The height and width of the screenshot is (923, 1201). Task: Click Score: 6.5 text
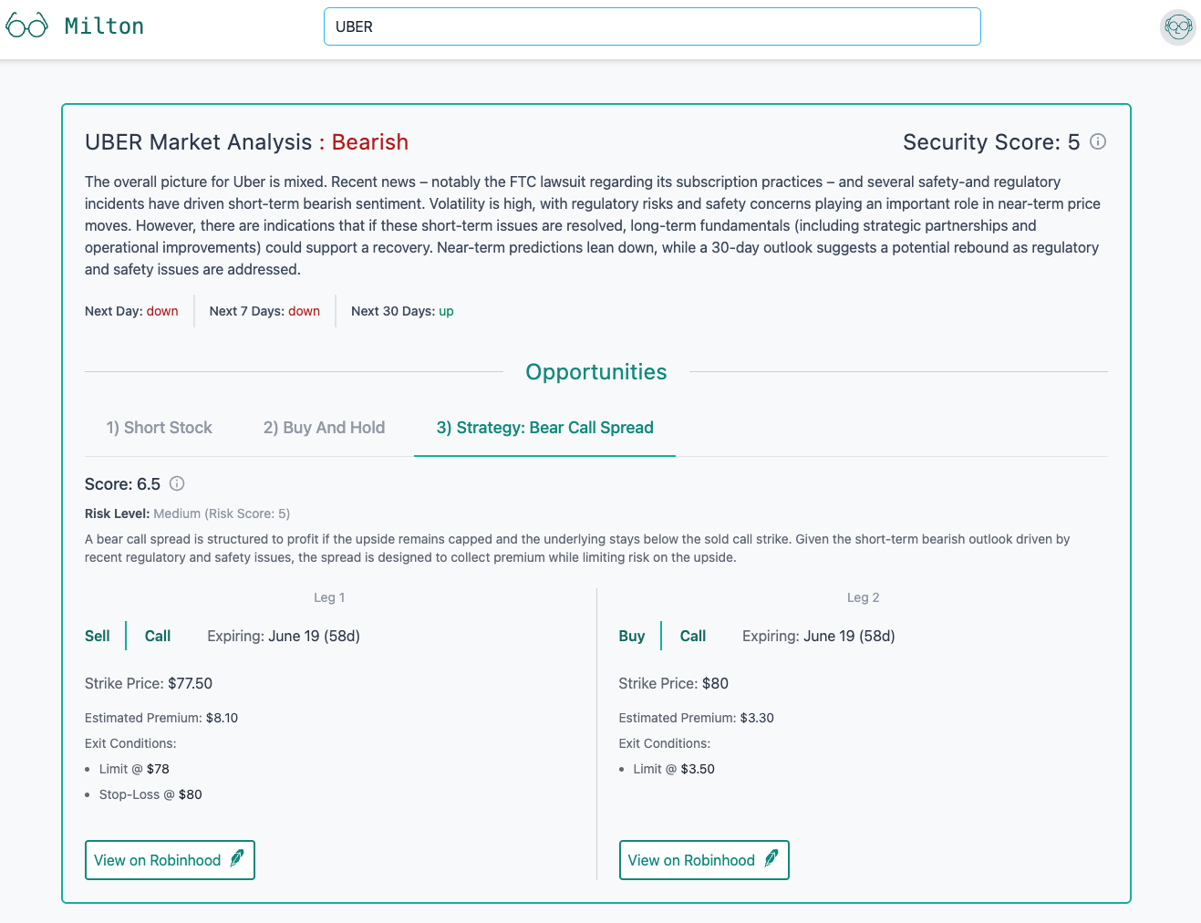tap(122, 484)
